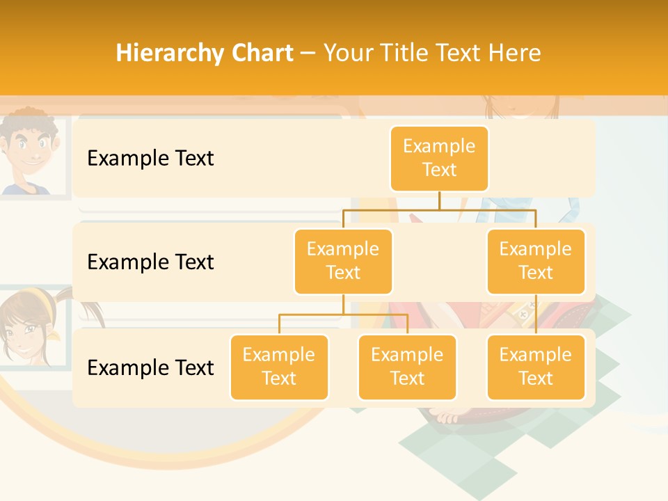
Task: Click the top row's Example Text label
Action: coord(150,159)
